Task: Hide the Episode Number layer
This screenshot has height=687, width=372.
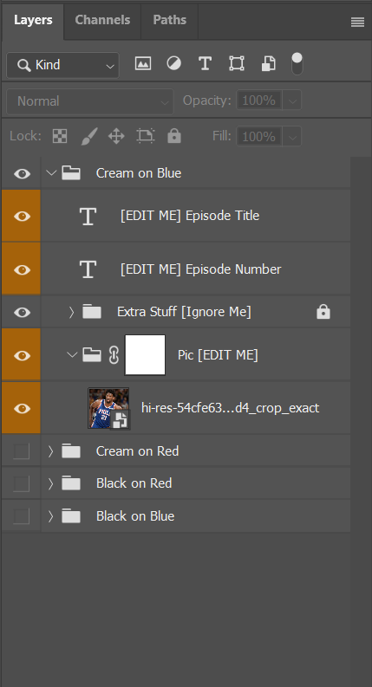Action: pyautogui.click(x=22, y=269)
